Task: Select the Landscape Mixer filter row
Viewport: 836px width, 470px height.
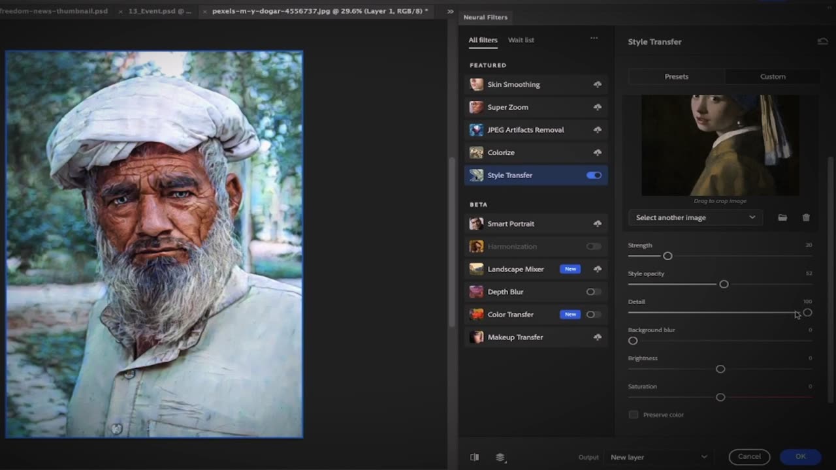Action: [x=536, y=269]
